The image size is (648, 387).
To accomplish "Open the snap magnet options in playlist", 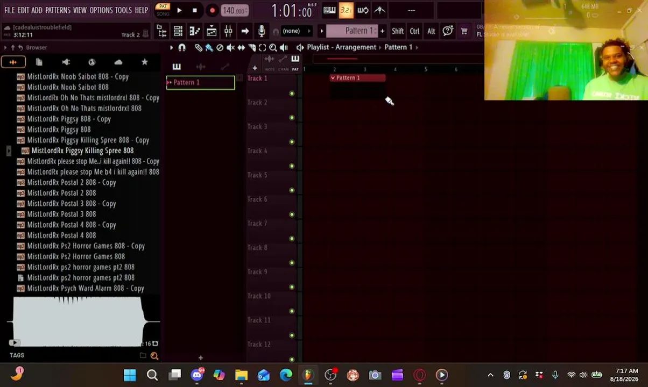I will pyautogui.click(x=182, y=47).
